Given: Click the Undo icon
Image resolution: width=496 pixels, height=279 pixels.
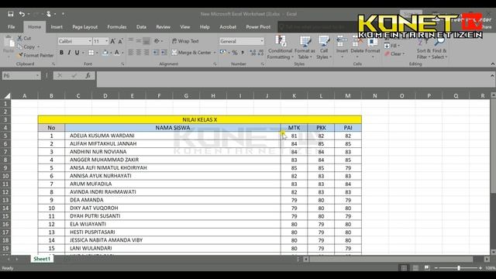Looking at the screenshot, I should coord(22,14).
